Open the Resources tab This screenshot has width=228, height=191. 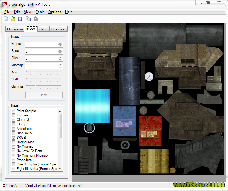pyautogui.click(x=58, y=29)
